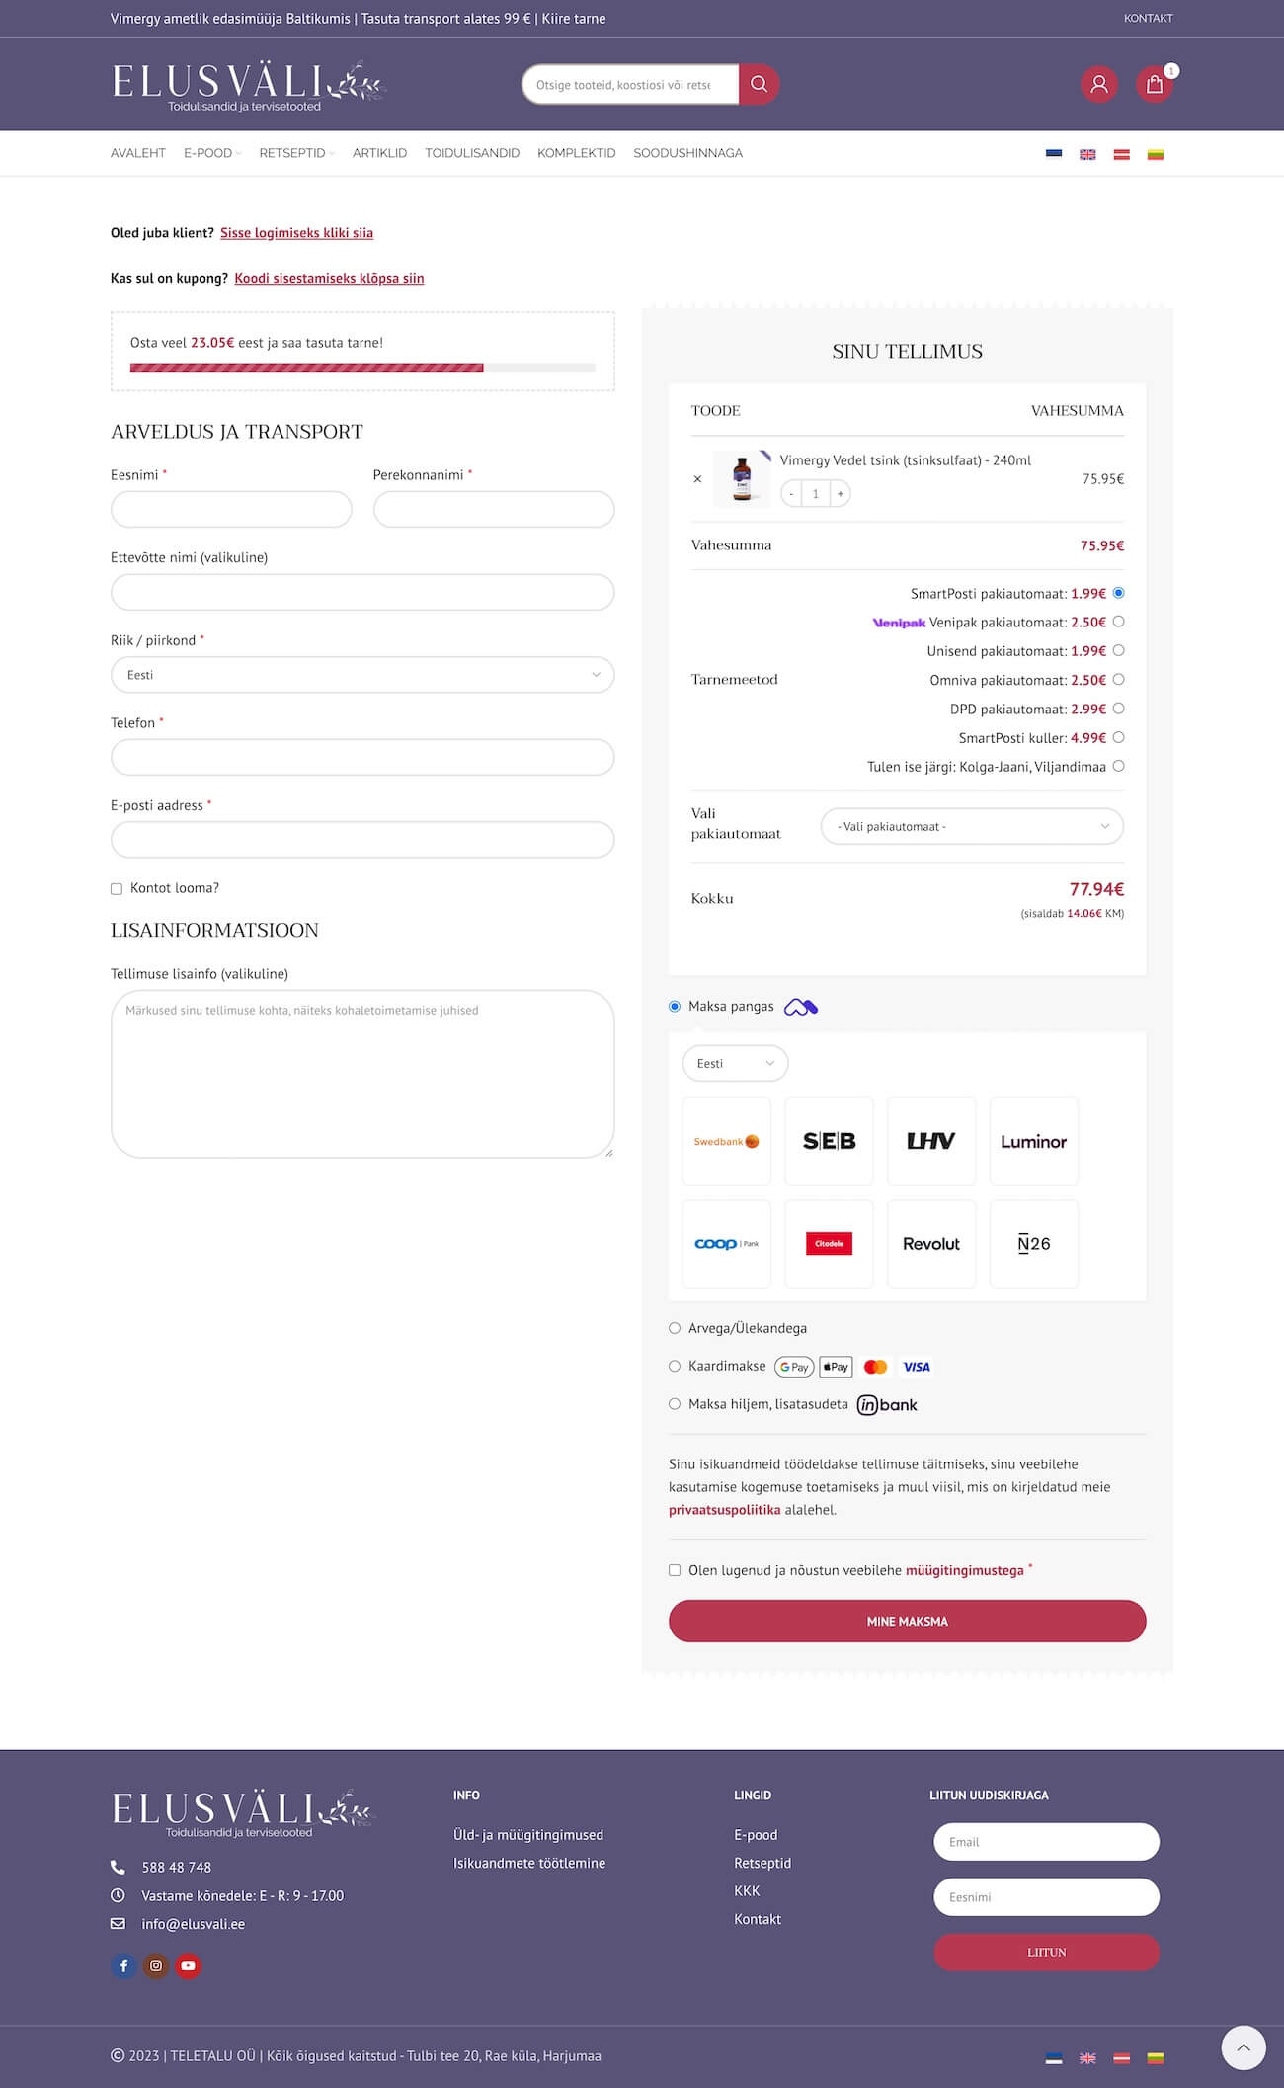Switch language with the English flag
Viewport: 1284px width, 2088px height.
click(x=1087, y=154)
